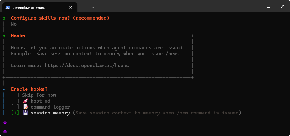This screenshot has width=290, height=136.
Task: Click the terminal scrollbar thumb
Action: 288,125
